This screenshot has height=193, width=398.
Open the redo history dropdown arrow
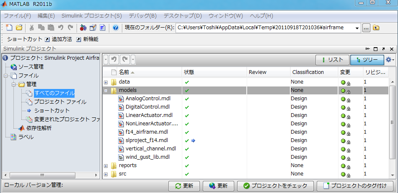click(x=133, y=60)
